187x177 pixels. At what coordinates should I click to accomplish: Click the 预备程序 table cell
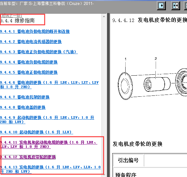(150, 173)
